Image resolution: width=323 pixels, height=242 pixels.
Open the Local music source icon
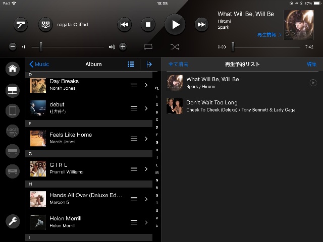point(13,131)
